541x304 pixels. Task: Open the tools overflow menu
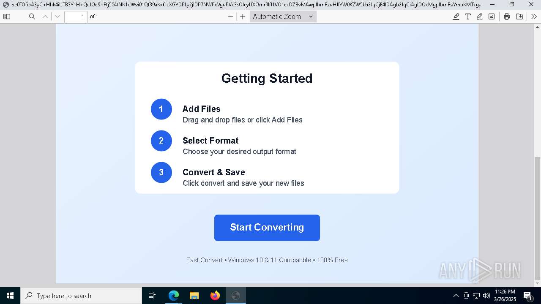click(534, 16)
